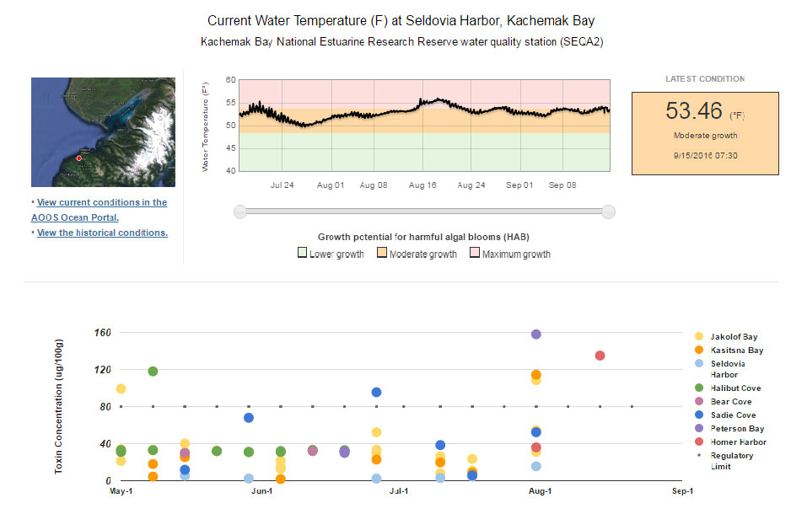Click the Kasitsna Bay legend dot
The image size is (791, 514).
(x=697, y=350)
